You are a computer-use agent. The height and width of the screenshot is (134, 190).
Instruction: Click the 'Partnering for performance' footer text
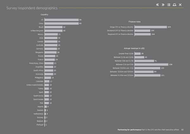pyautogui.click(x=127, y=130)
